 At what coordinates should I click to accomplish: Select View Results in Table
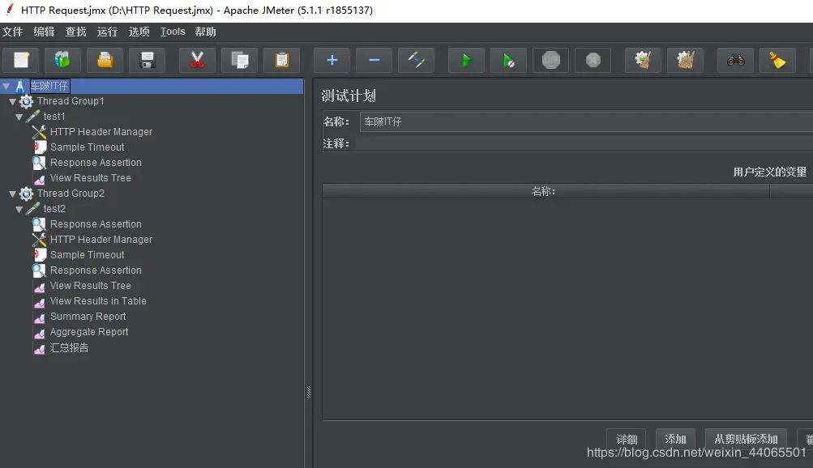98,301
